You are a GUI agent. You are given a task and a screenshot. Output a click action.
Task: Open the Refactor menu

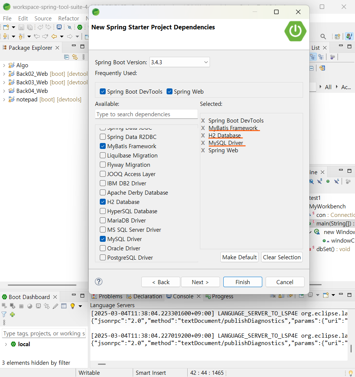(69, 19)
